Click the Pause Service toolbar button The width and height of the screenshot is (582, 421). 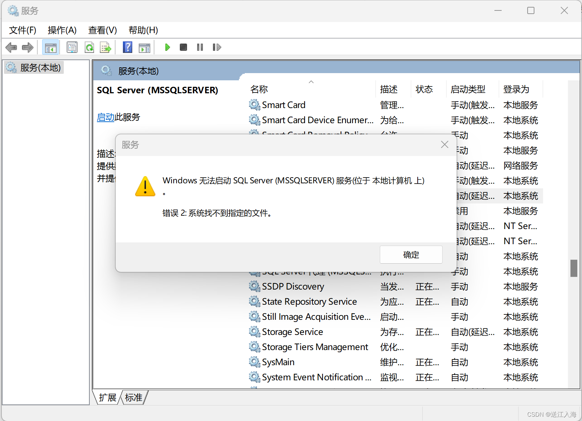[200, 47]
